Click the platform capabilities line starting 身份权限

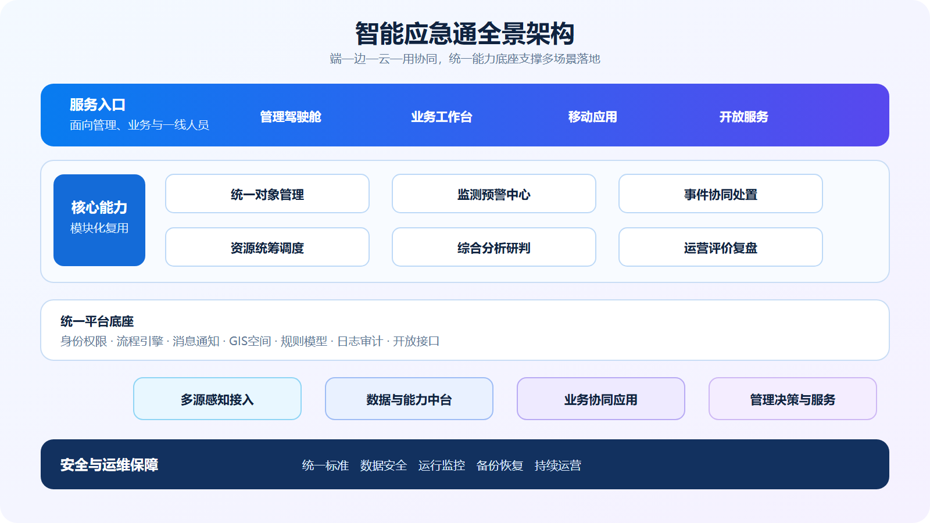[x=250, y=341]
